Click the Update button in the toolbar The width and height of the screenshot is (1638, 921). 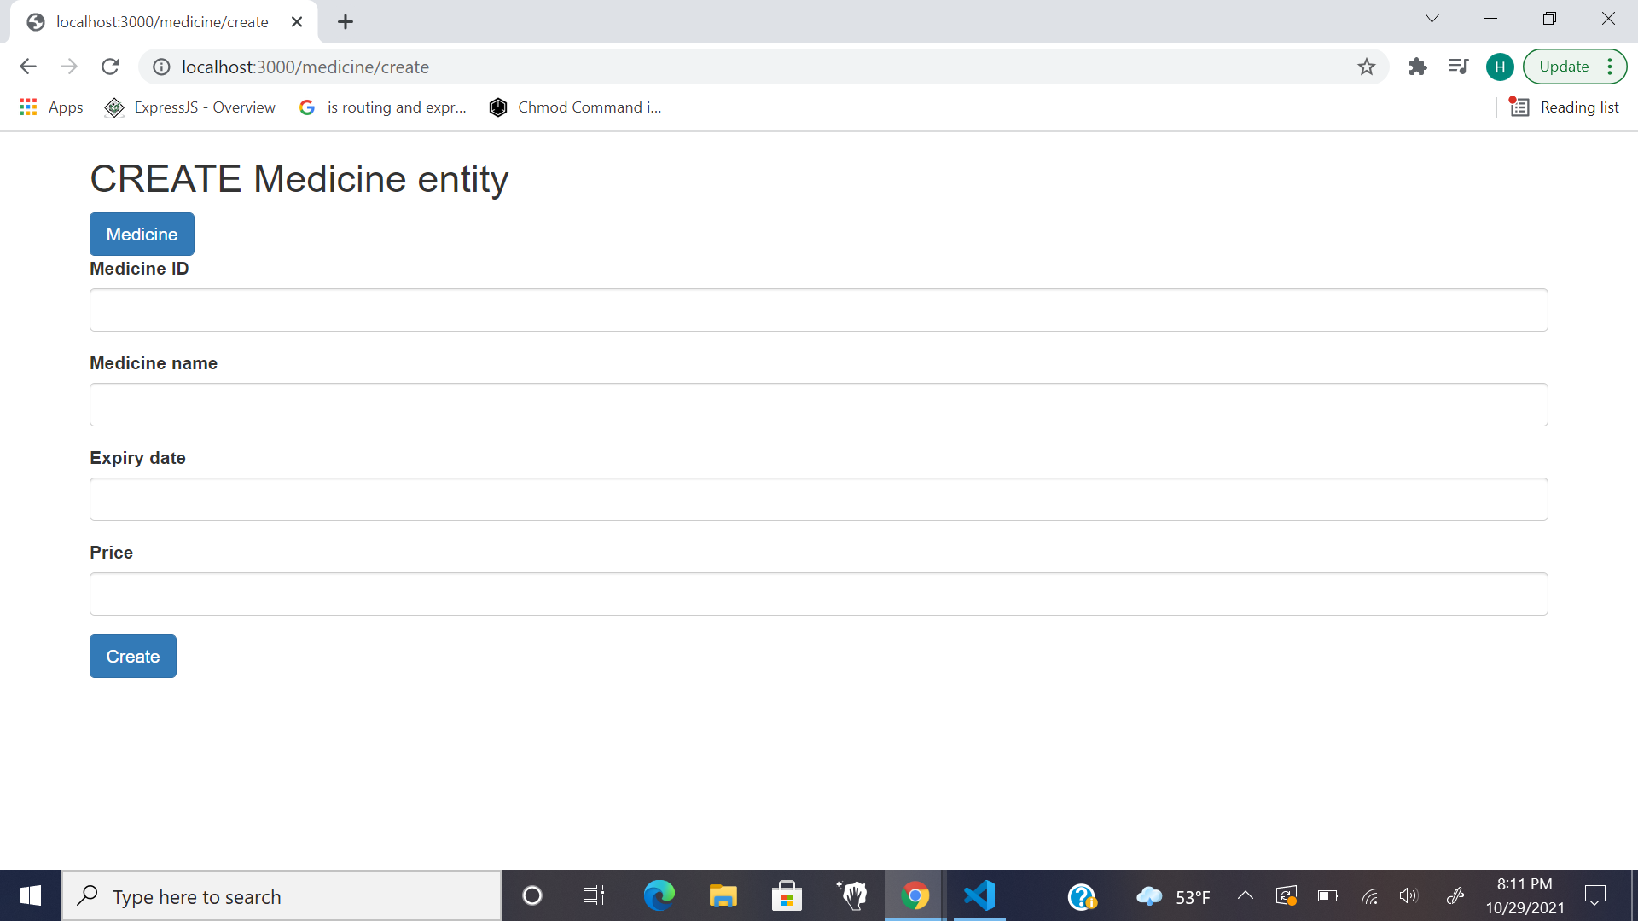click(x=1565, y=66)
